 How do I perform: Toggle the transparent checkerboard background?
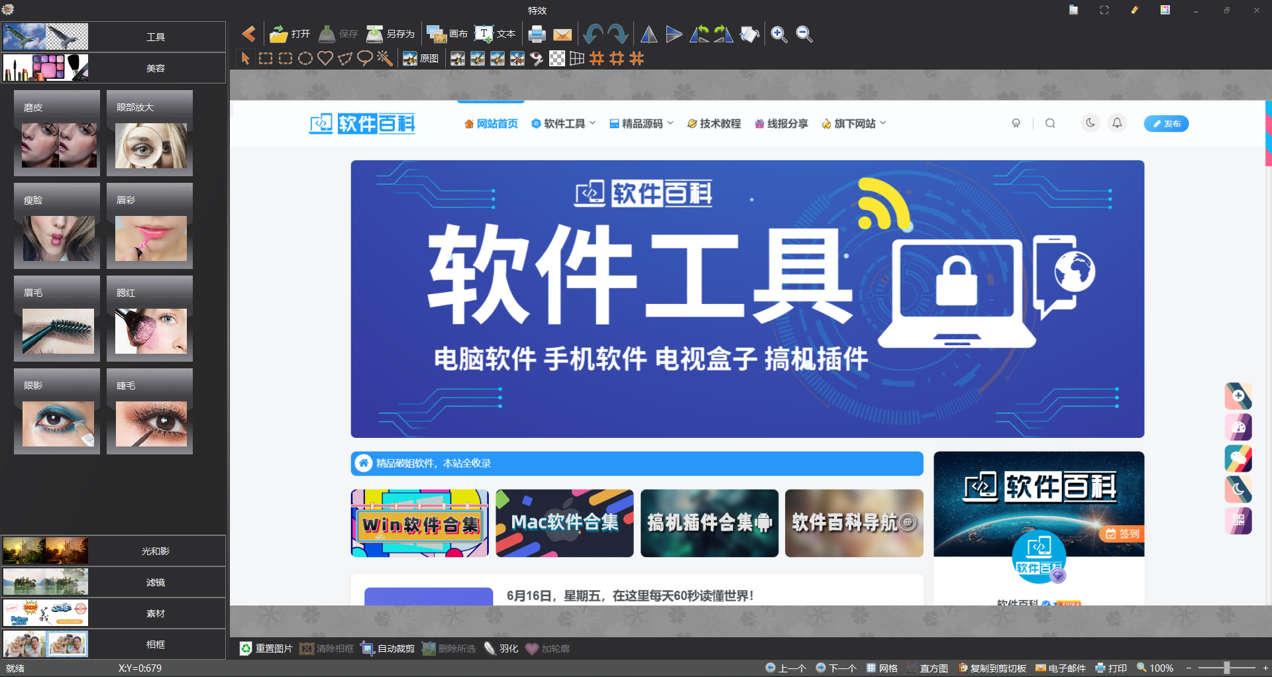(556, 58)
